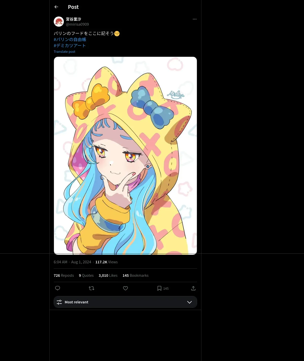
Task: Open the @mirisa0909 handle
Action: coord(77,24)
